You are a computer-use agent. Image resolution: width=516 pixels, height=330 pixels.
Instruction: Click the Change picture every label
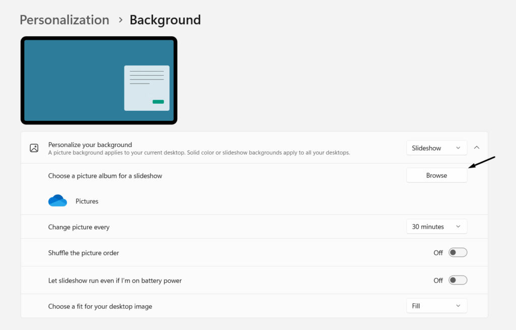pyautogui.click(x=79, y=227)
